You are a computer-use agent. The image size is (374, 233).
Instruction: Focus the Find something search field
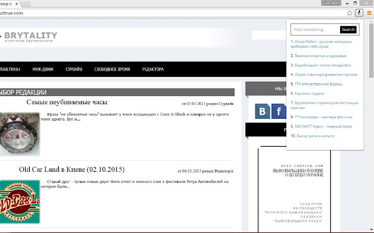316,30
